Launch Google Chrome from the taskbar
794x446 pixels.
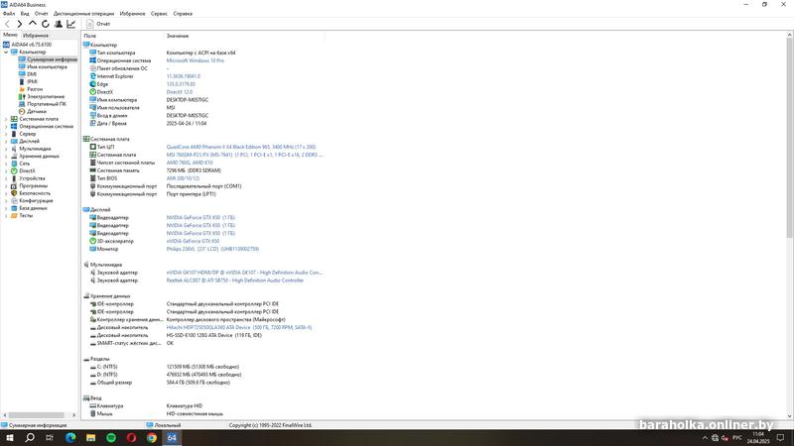(152, 437)
